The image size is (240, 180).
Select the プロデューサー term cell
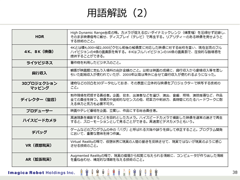click(39, 111)
